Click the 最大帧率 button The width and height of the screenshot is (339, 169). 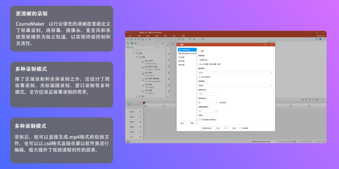pos(223,102)
